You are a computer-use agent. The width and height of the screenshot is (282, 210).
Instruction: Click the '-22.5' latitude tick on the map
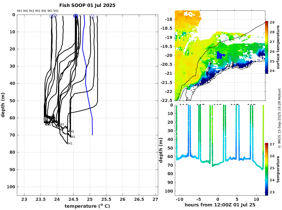point(166,100)
